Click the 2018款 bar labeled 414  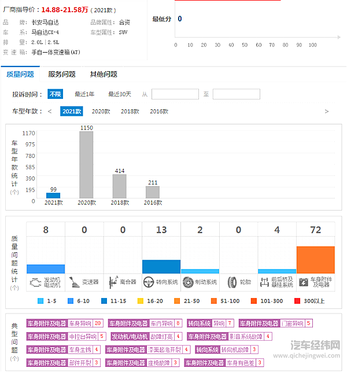click(x=119, y=186)
